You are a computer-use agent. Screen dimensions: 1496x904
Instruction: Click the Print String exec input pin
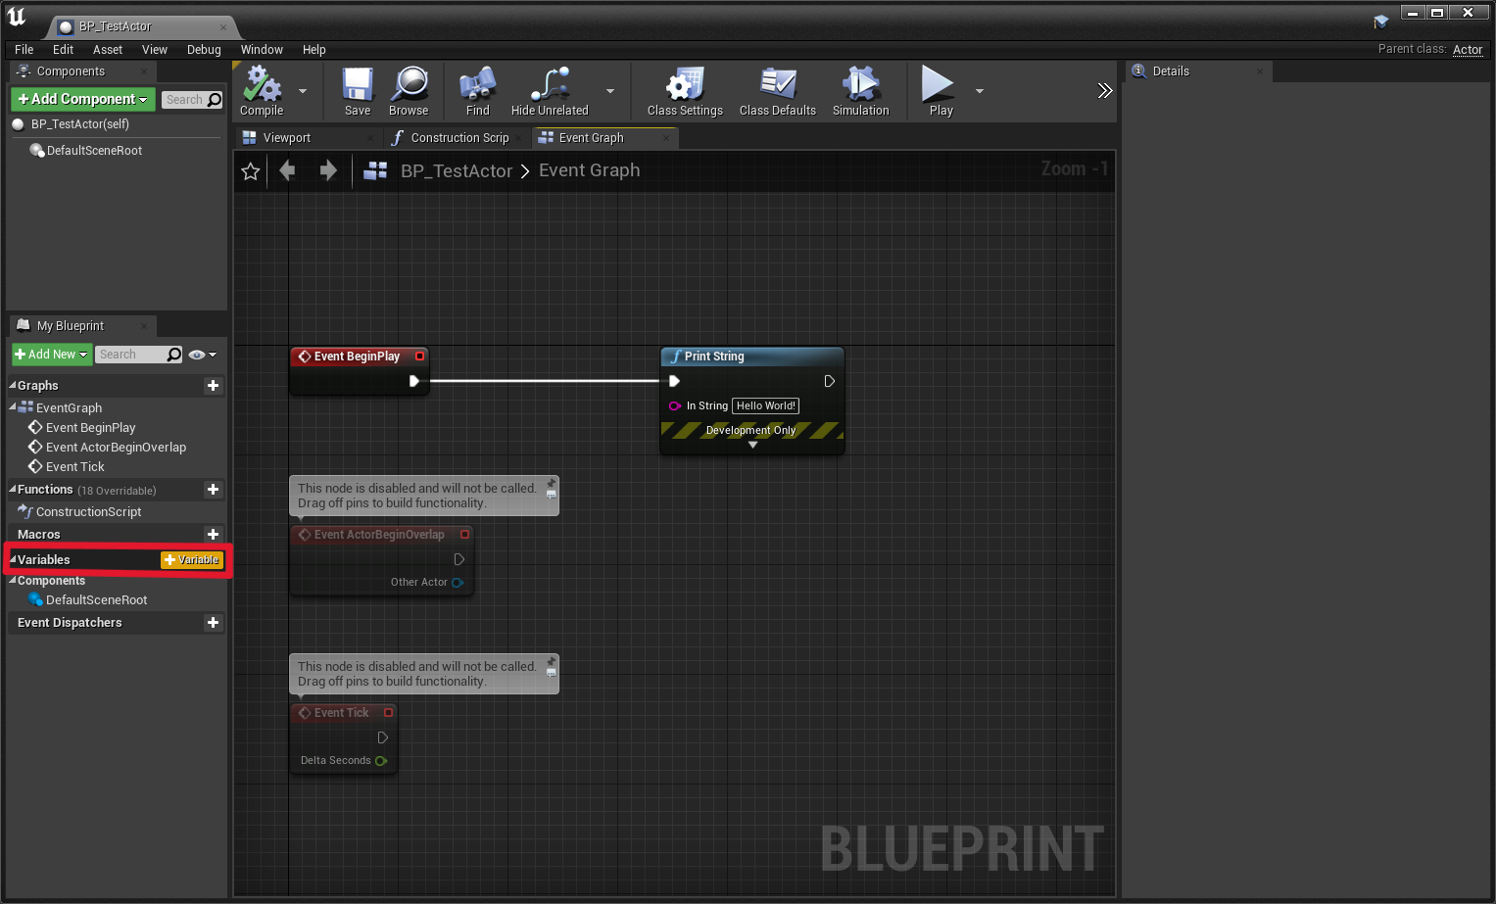click(674, 381)
